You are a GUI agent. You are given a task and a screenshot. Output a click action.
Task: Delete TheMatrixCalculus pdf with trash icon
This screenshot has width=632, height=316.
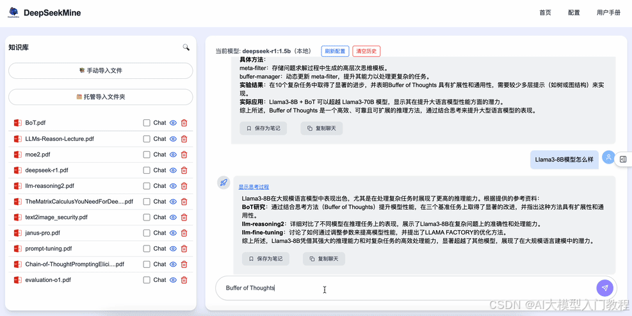[184, 201]
